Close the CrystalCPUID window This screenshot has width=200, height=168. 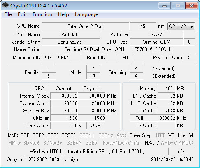coord(191,6)
